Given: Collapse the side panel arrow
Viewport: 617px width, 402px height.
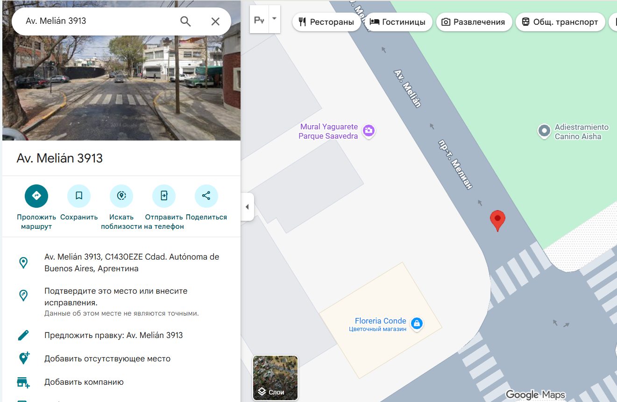Looking at the screenshot, I should 247,207.
